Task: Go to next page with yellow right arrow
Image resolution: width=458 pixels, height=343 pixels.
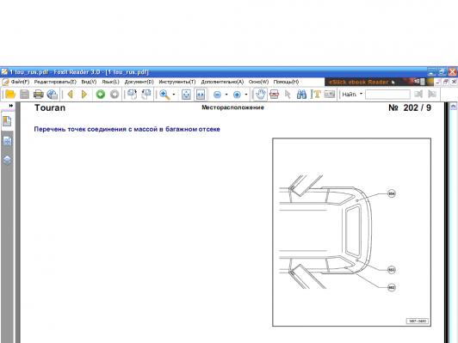Action: (x=84, y=95)
